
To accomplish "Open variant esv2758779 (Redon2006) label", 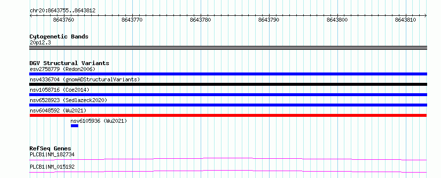I will (62, 69).
